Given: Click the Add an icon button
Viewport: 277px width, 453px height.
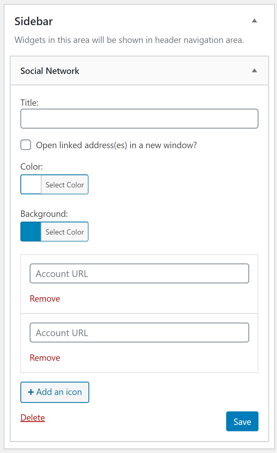Looking at the screenshot, I should [x=55, y=392].
